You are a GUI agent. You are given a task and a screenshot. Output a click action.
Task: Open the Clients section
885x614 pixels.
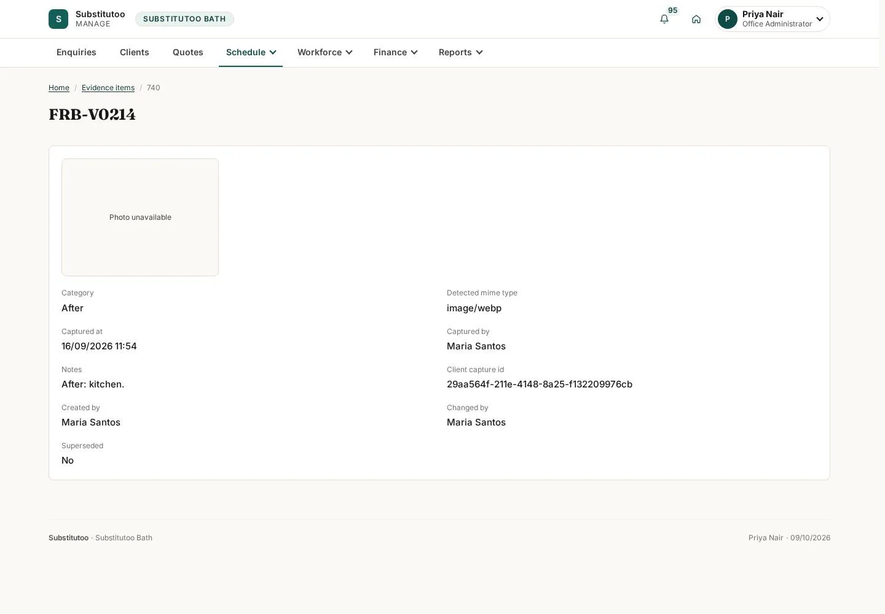point(135,52)
